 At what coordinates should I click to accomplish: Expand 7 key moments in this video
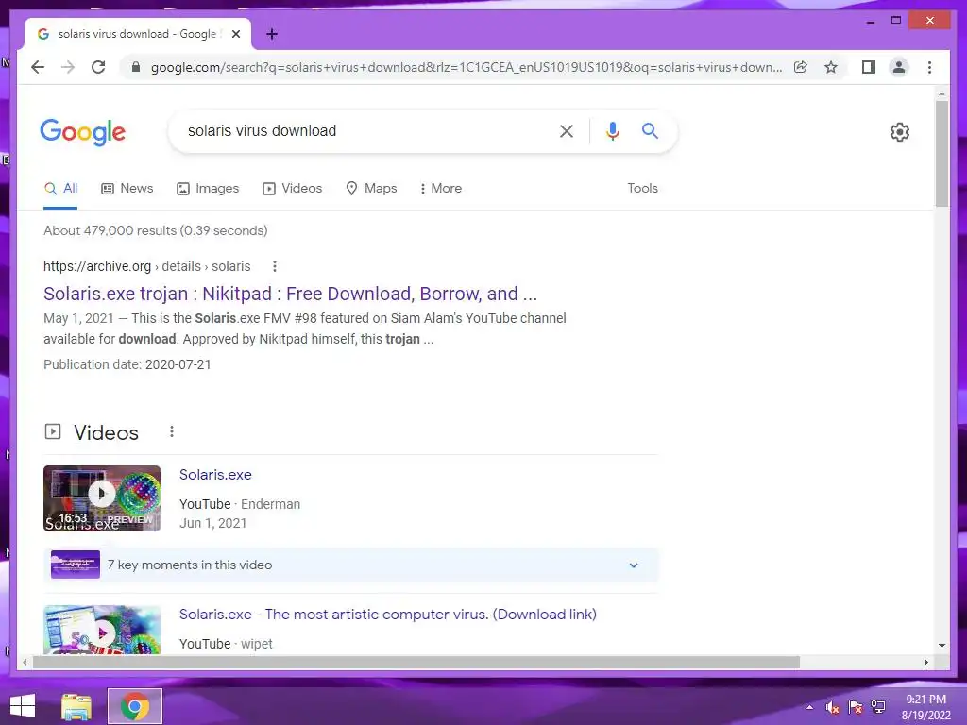coord(351,565)
